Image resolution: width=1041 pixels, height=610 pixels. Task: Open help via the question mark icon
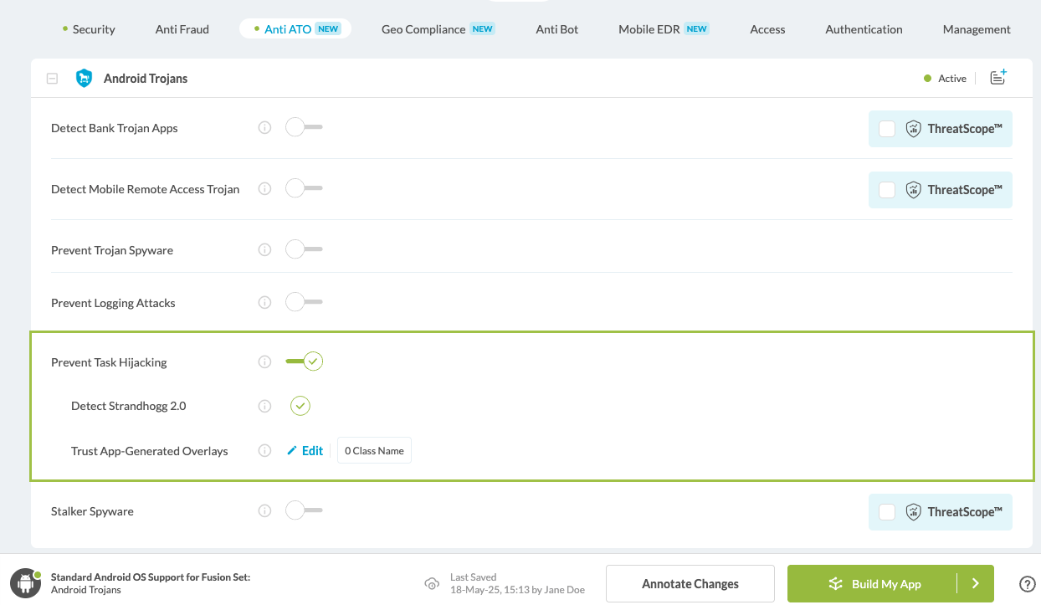1027,584
